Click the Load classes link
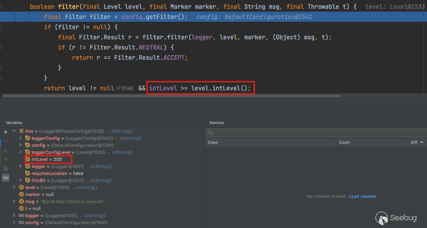427x228 pixels. click(x=362, y=196)
